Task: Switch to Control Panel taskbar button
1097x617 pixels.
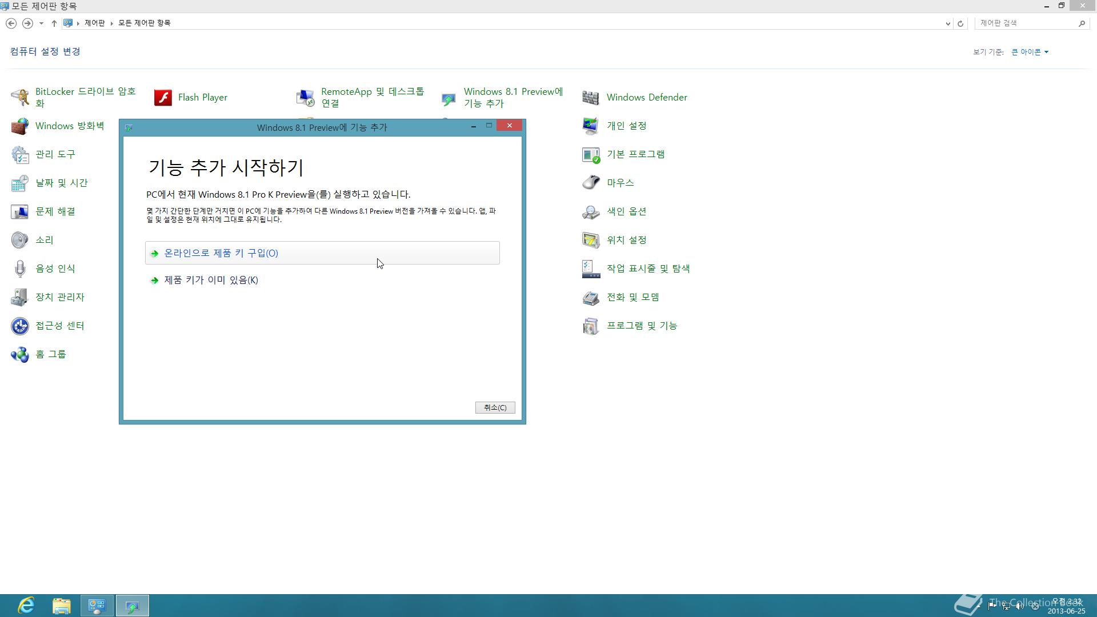Action: coord(97,606)
